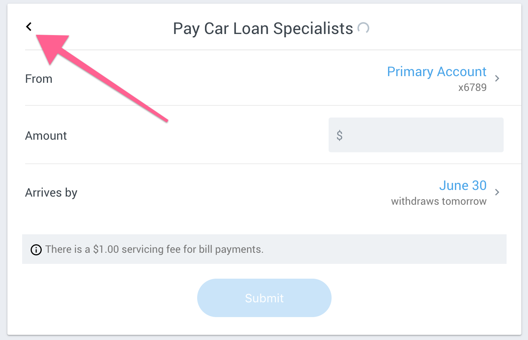
Task: Click the dollar sign in Amount field
Action: 339,135
